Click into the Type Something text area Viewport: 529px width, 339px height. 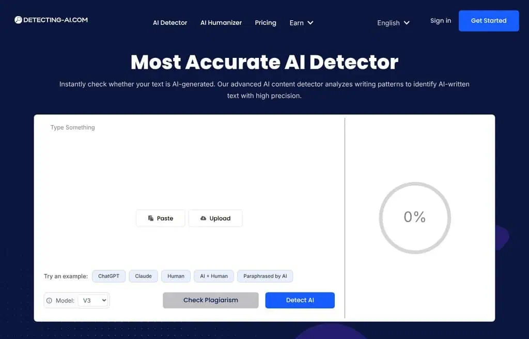[x=189, y=162]
